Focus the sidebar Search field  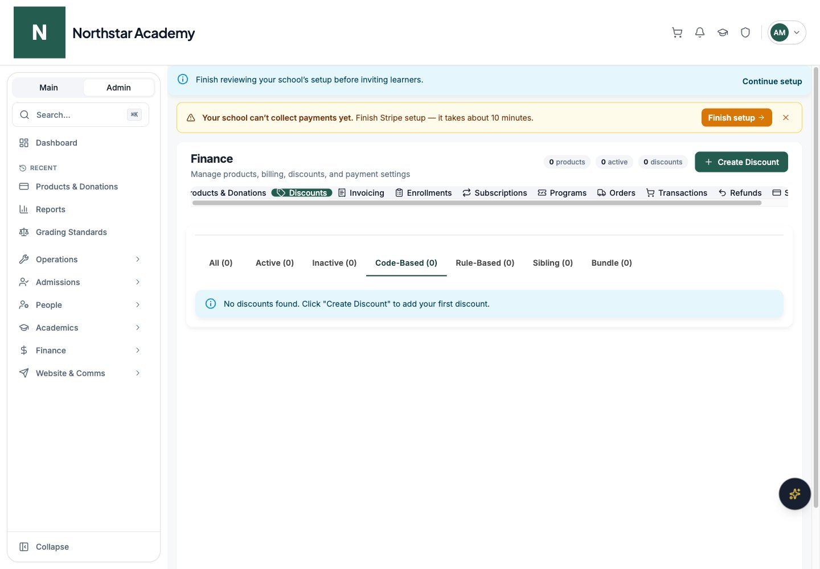coord(80,115)
